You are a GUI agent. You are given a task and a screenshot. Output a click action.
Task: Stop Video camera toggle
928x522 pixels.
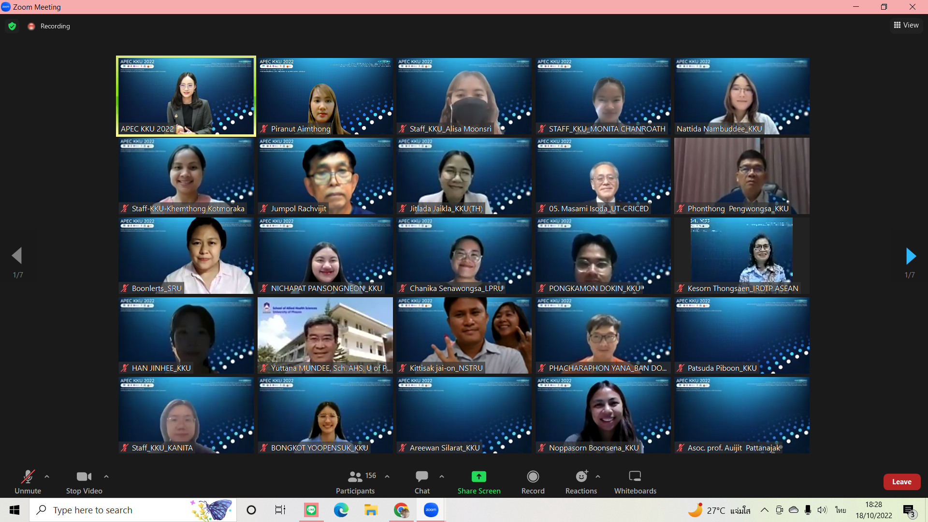coord(84,482)
